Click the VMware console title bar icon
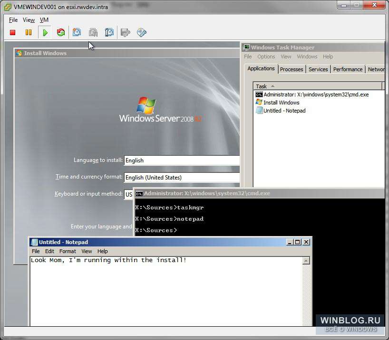The width and height of the screenshot is (389, 340). click(x=8, y=7)
